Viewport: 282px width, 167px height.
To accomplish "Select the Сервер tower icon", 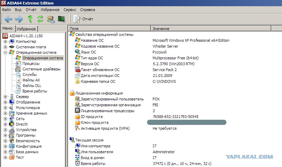I will (x=12, y=97).
